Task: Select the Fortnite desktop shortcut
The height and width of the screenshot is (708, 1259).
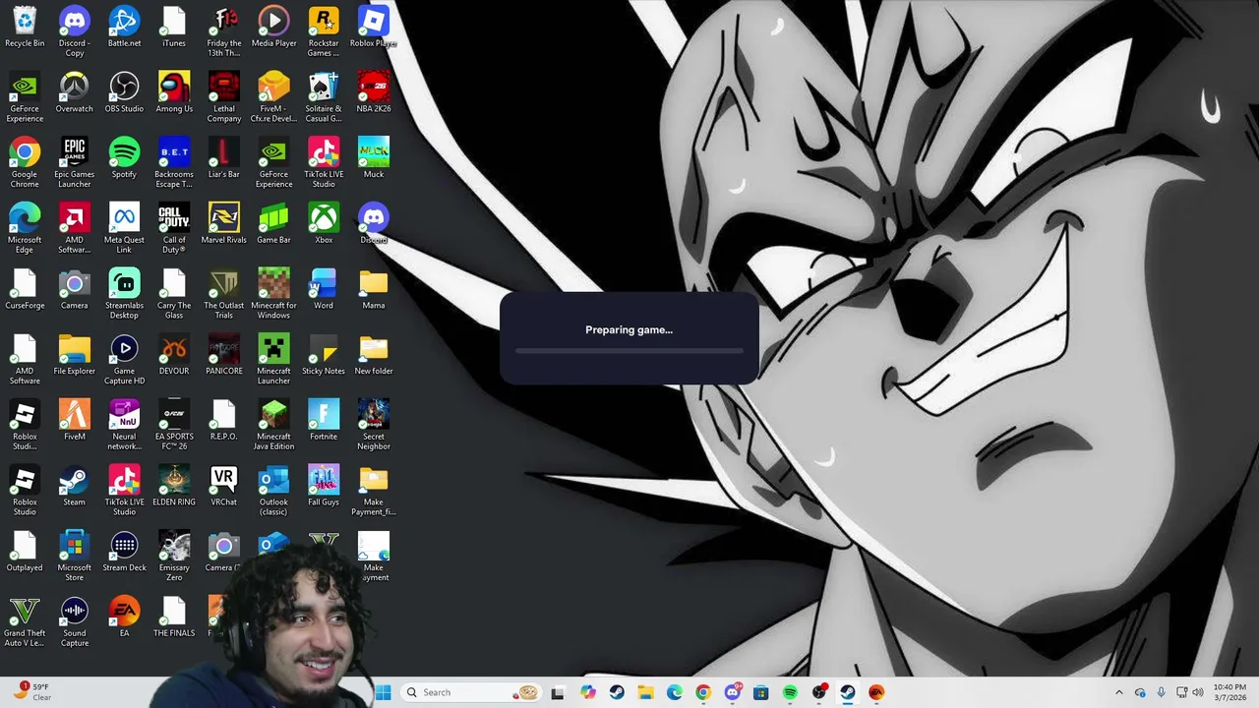Action: [324, 421]
